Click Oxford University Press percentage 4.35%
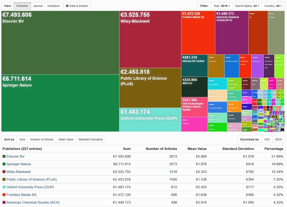The image size is (287, 207). point(278,187)
